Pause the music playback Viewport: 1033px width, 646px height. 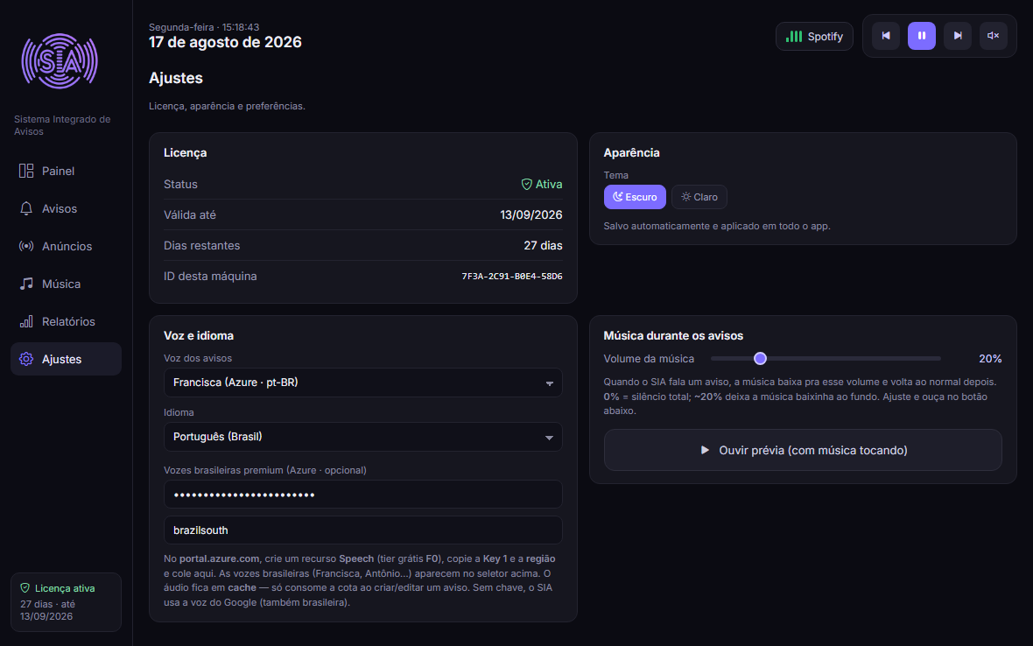click(921, 36)
